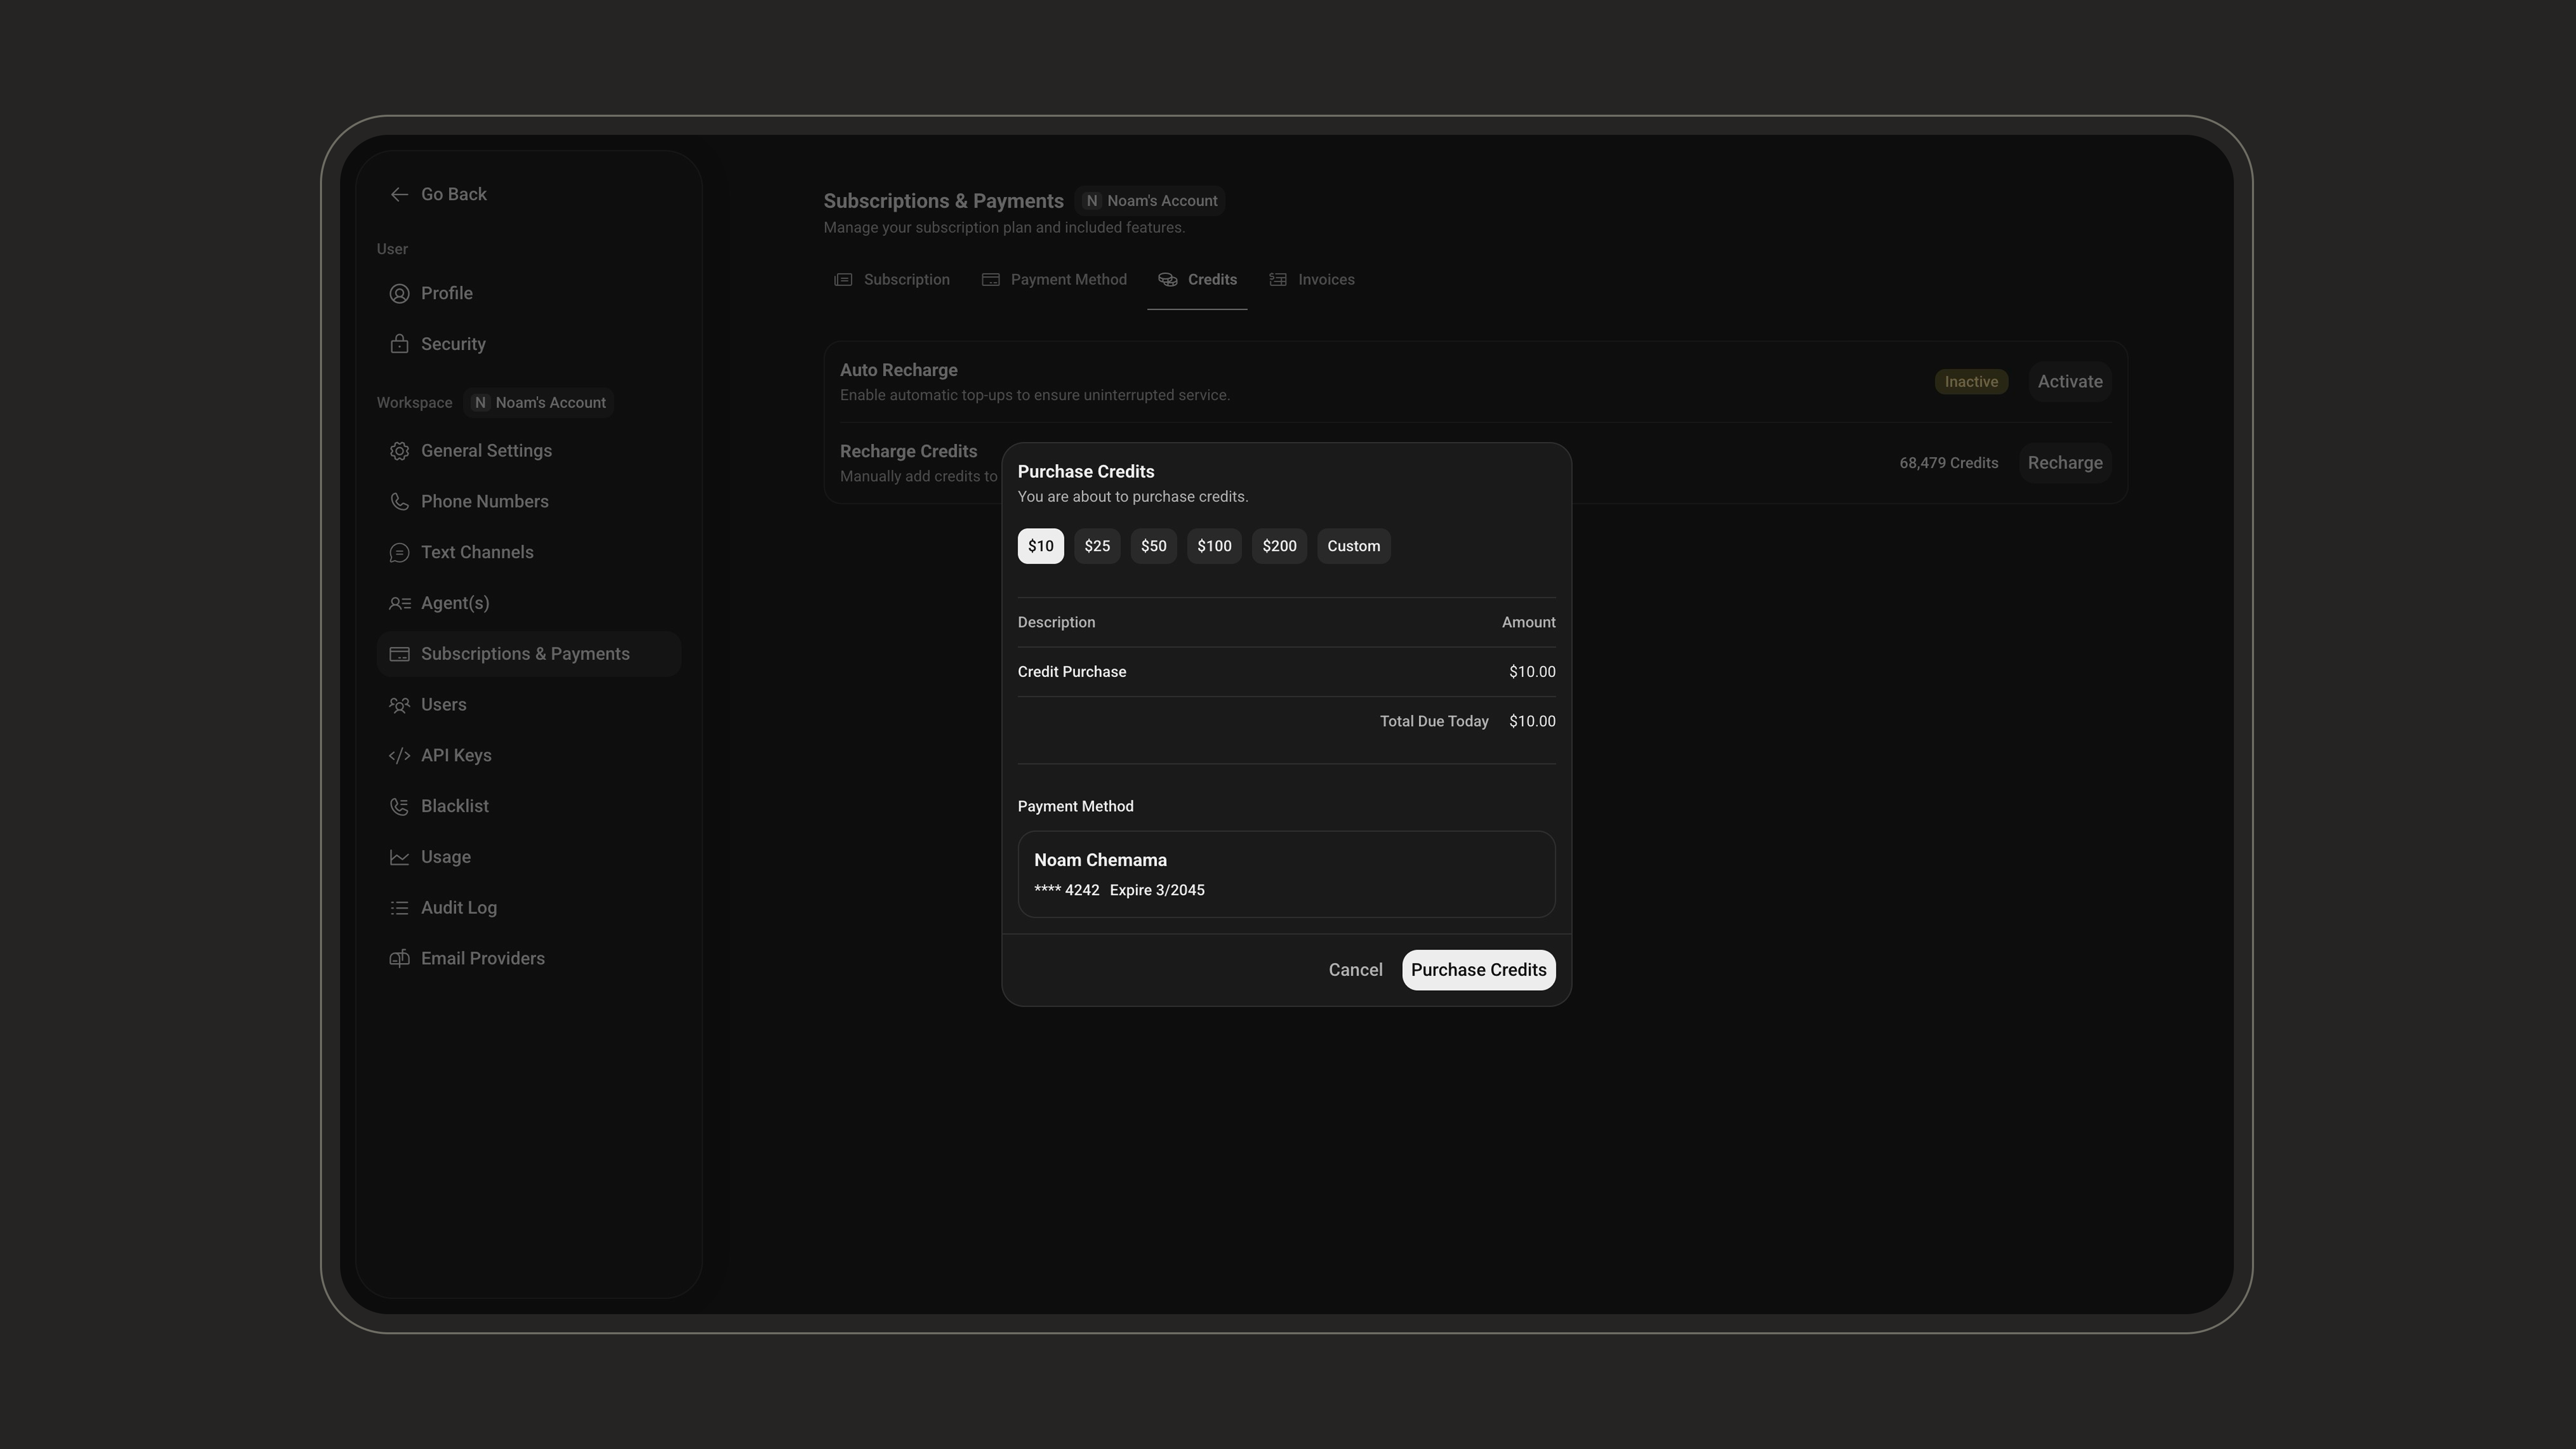The width and height of the screenshot is (2576, 1449).
Task: Click the Audit Log list icon
Action: click(399, 908)
